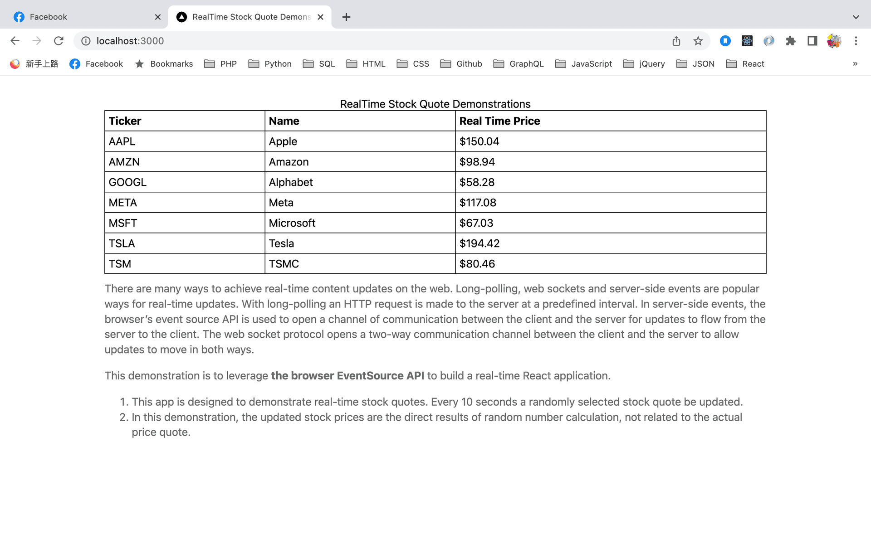Open the HTML bookmark folder

click(x=366, y=64)
